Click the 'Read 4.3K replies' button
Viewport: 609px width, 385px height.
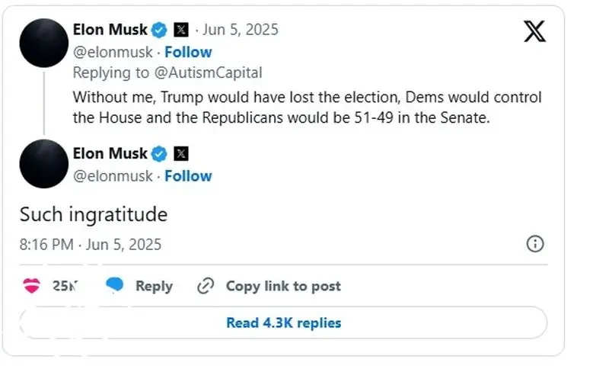click(283, 322)
